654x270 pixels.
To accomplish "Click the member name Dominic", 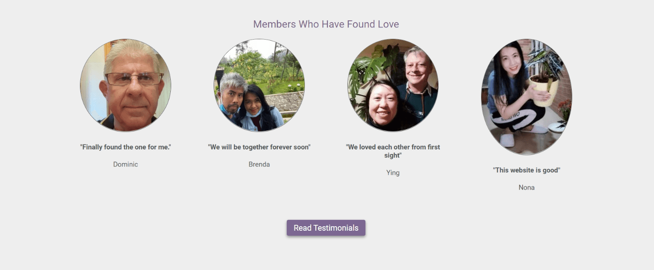I will coord(126,164).
